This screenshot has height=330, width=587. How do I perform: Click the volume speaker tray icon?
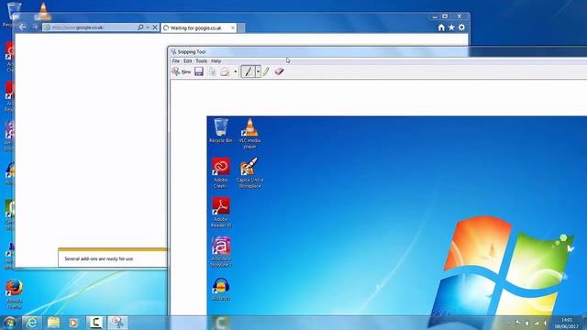546,323
